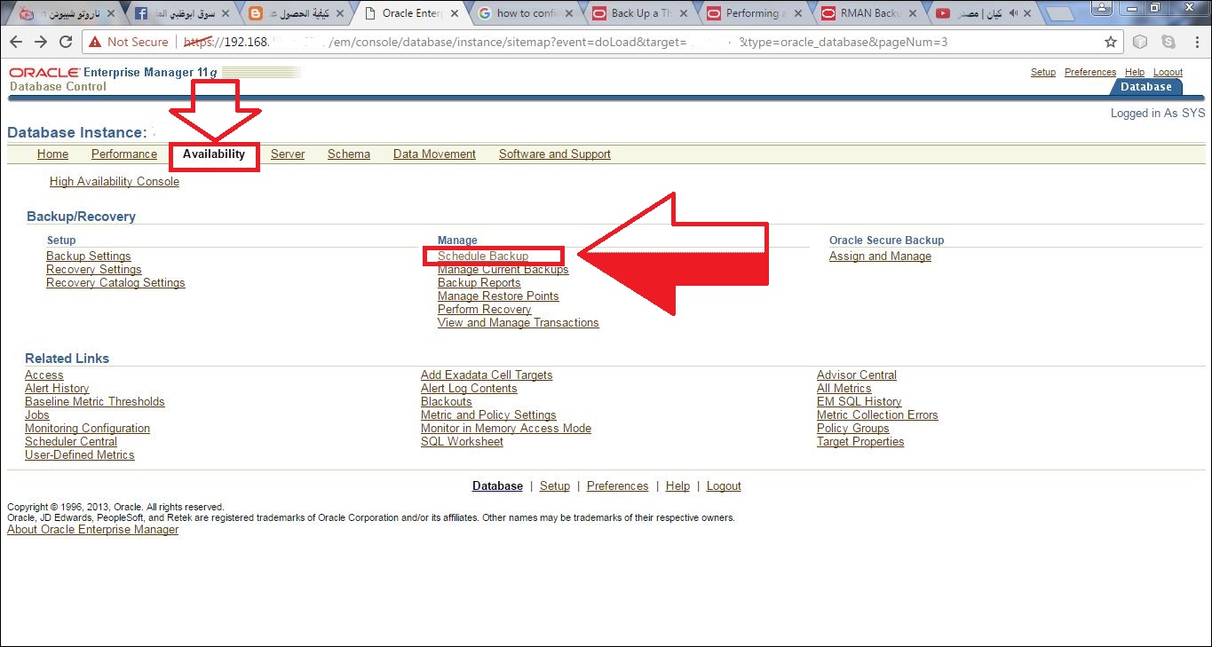Select the Availability tab

(214, 154)
